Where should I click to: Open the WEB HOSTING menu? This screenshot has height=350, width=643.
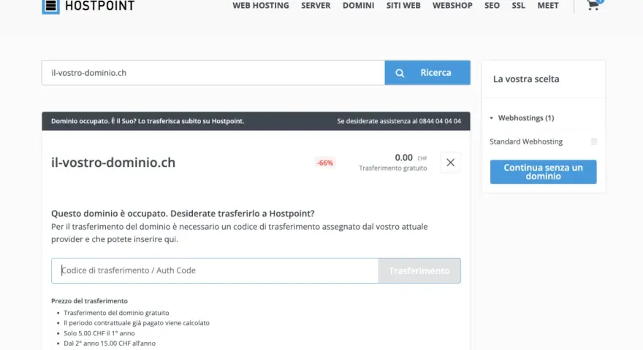click(x=261, y=5)
